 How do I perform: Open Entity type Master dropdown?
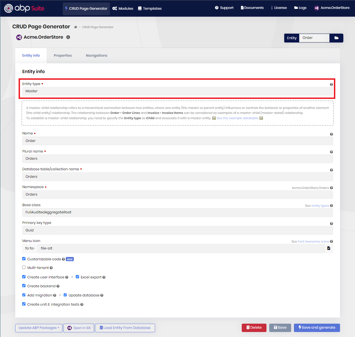(177, 91)
